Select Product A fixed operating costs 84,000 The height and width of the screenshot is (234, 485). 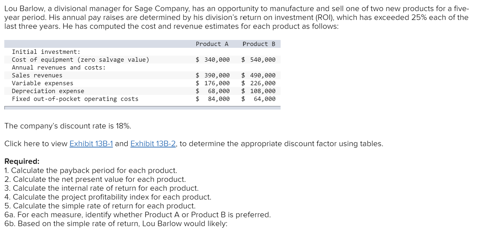point(219,99)
